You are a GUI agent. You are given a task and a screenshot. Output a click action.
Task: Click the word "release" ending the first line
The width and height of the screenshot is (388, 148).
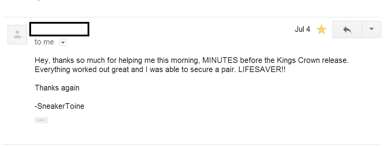[335, 60]
